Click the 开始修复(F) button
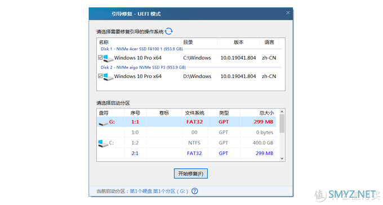The height and width of the screenshot is (205, 383). (191, 174)
